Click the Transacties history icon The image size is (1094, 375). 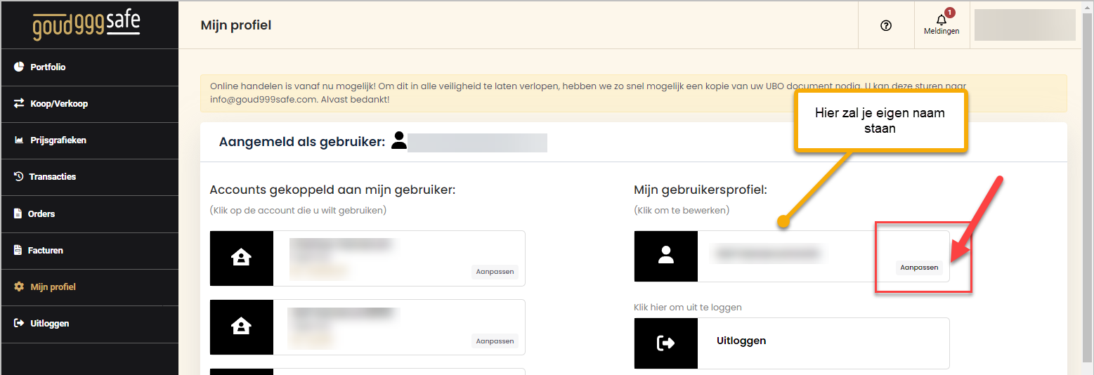pyautogui.click(x=19, y=177)
